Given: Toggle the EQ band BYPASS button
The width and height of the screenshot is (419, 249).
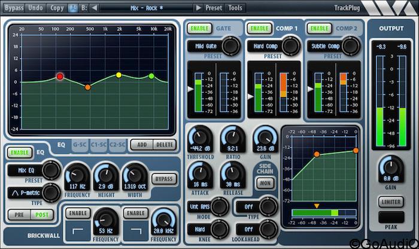Looking at the screenshot, I should coord(164,179).
